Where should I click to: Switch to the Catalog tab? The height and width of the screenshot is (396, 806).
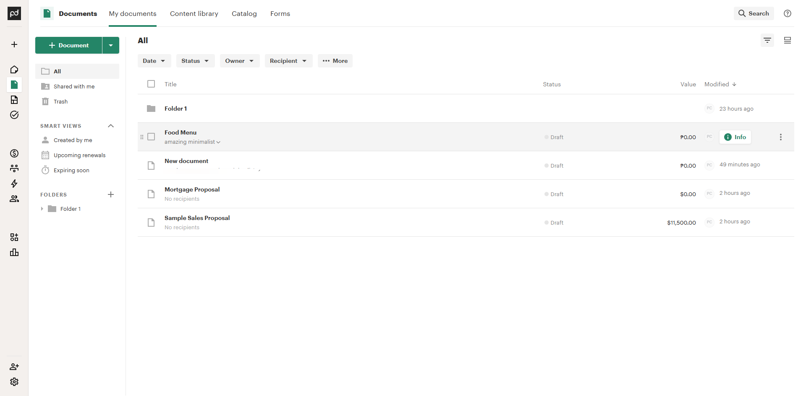244,13
